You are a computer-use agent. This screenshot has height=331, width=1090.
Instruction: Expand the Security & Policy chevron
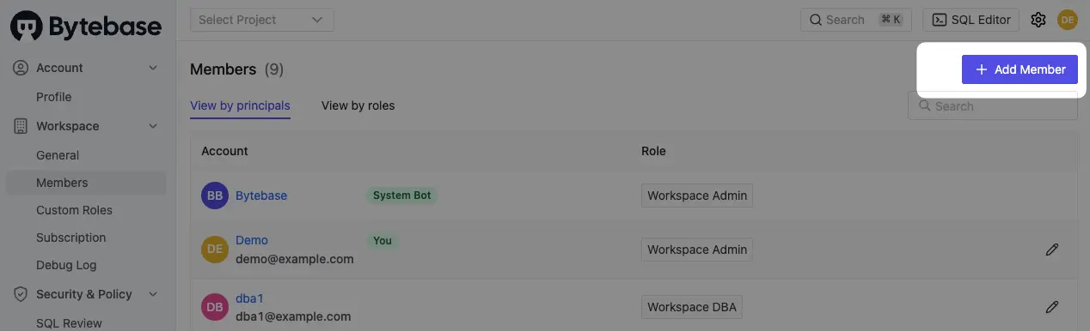pyautogui.click(x=153, y=294)
